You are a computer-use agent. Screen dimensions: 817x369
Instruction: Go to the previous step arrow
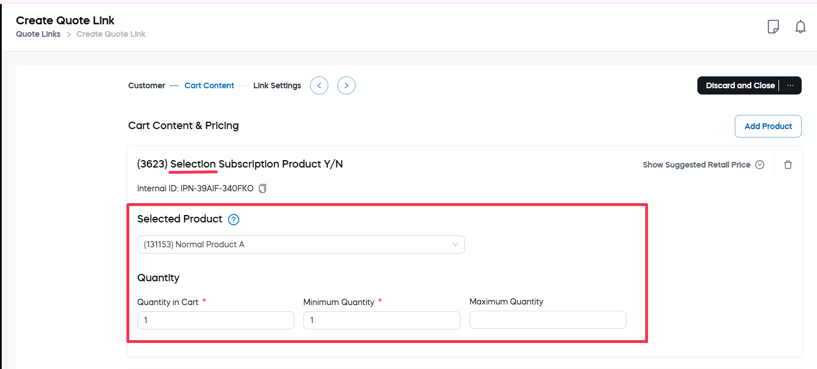coord(319,85)
